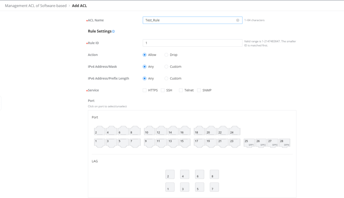This screenshot has height=198, width=344.
Task: Enable the SNMP service checkbox
Action: 199,90
